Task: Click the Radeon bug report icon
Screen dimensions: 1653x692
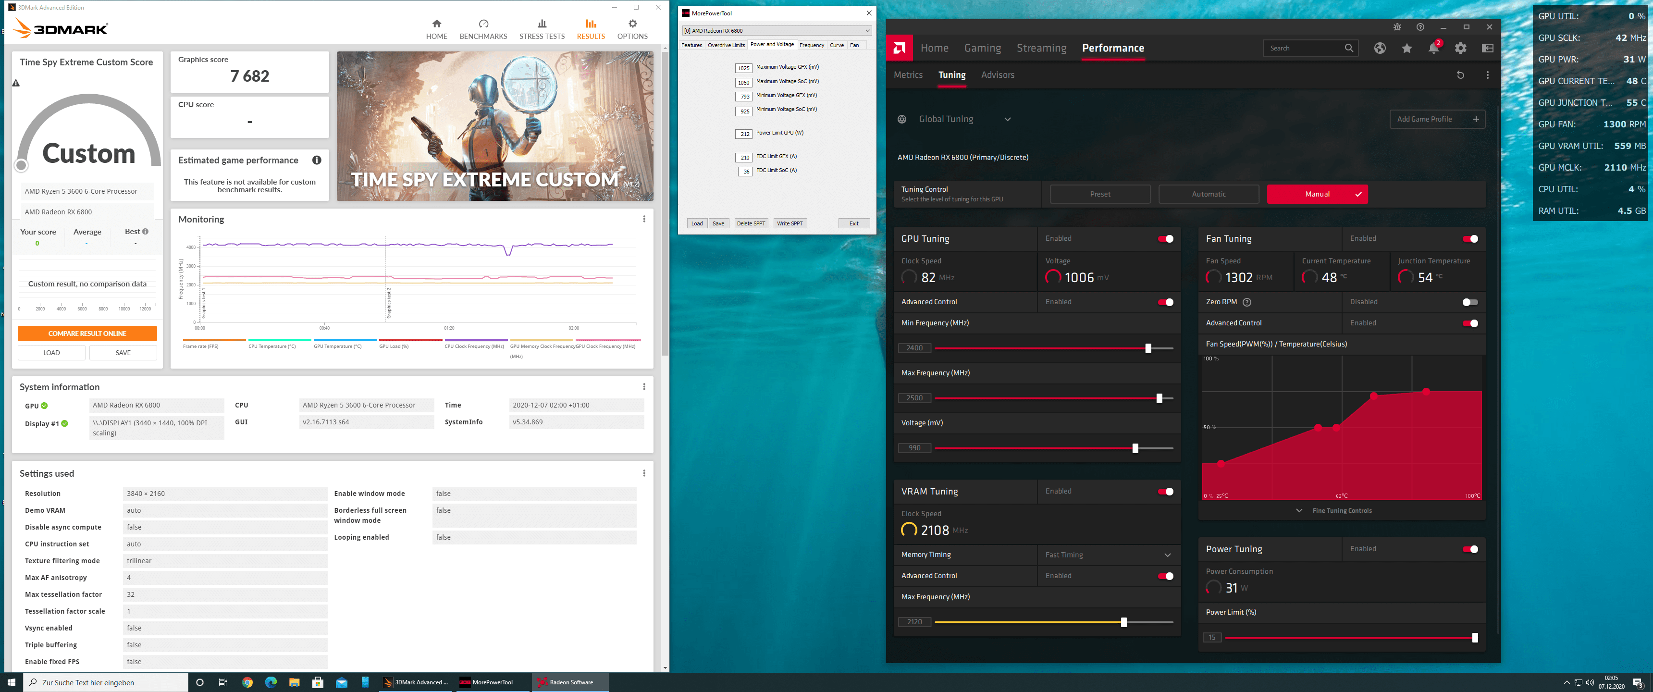Action: pos(1397,27)
